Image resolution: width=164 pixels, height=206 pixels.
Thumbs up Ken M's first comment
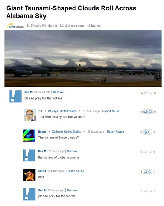coord(146,93)
